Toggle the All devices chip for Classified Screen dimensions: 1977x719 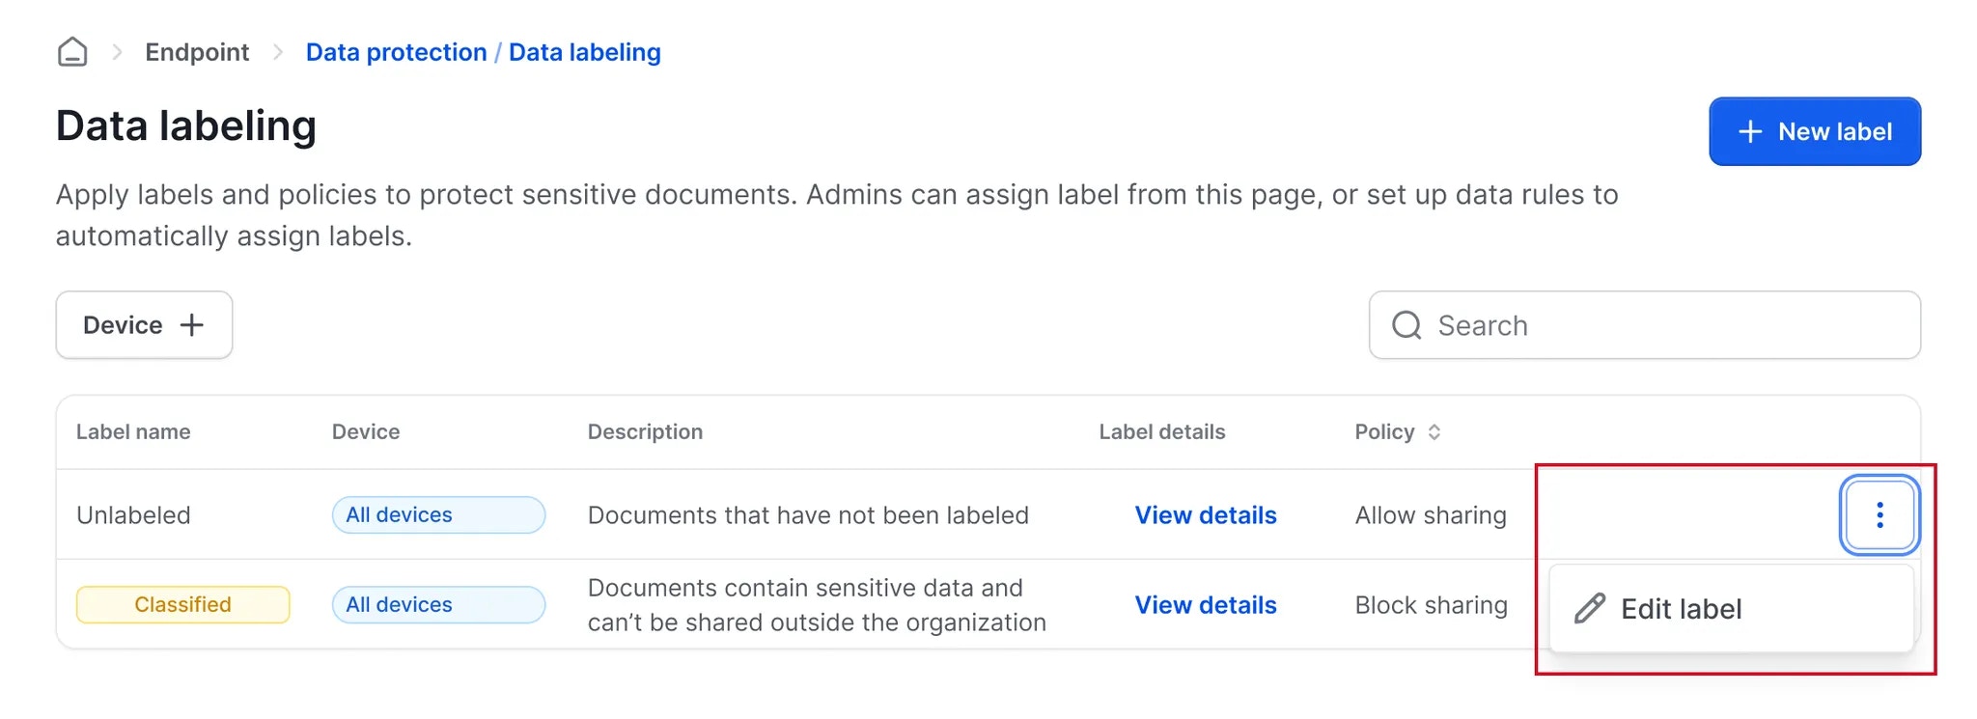point(438,604)
